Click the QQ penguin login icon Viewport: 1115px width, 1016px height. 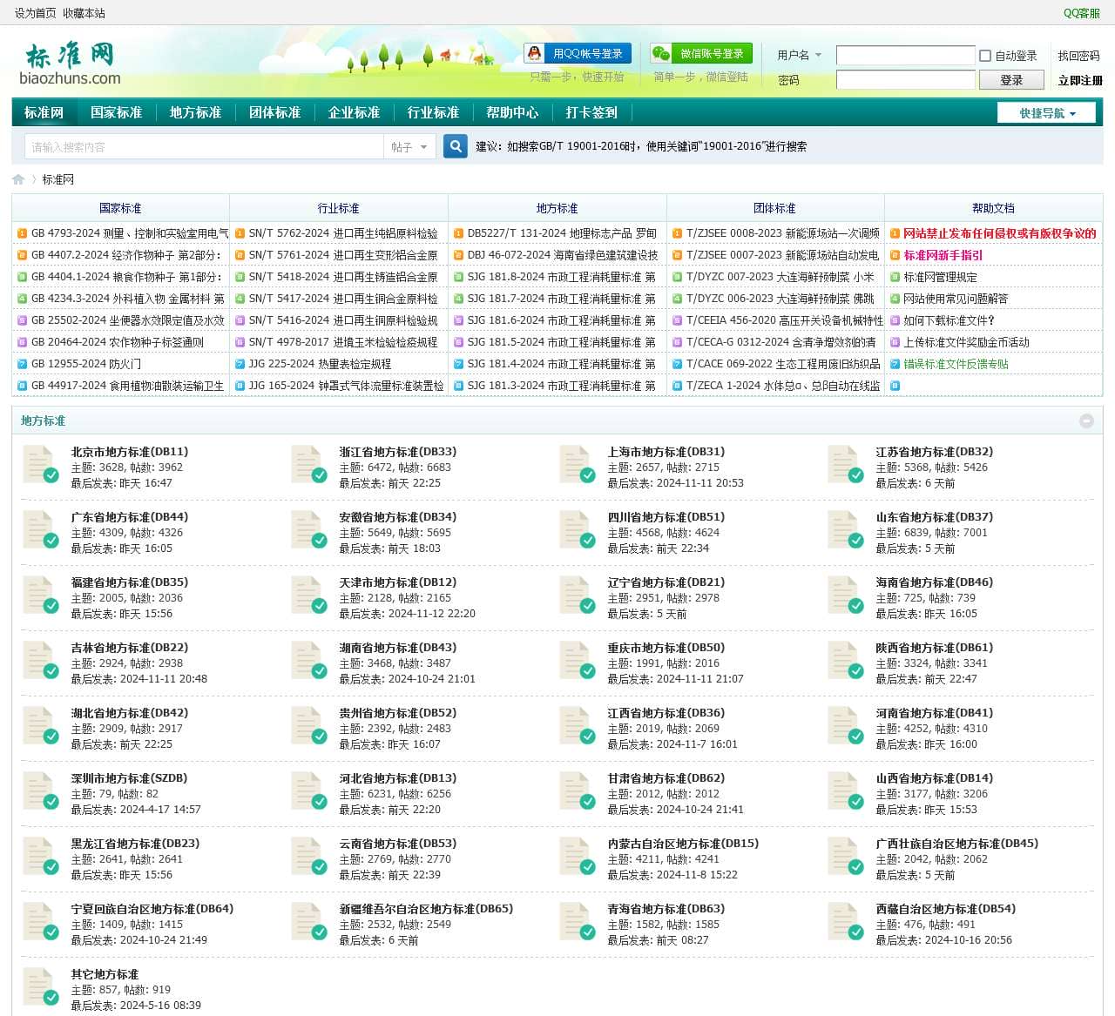coord(533,54)
